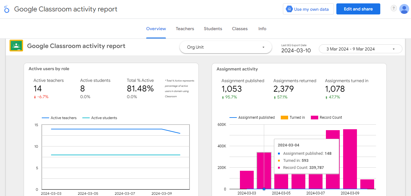Click the icon inside Use my own data
411x196 pixels.
pyautogui.click(x=289, y=9)
